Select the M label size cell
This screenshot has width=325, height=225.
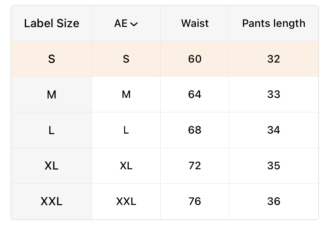point(52,95)
